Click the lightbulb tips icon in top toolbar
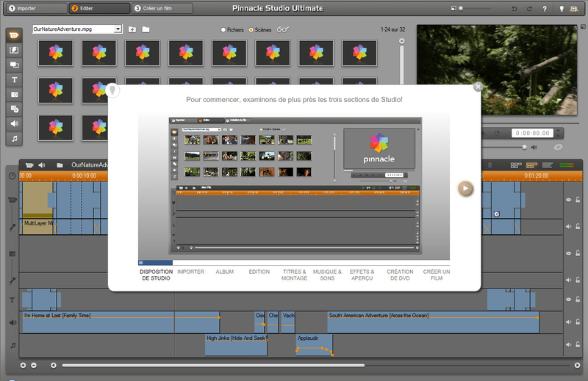 pyautogui.click(x=563, y=9)
